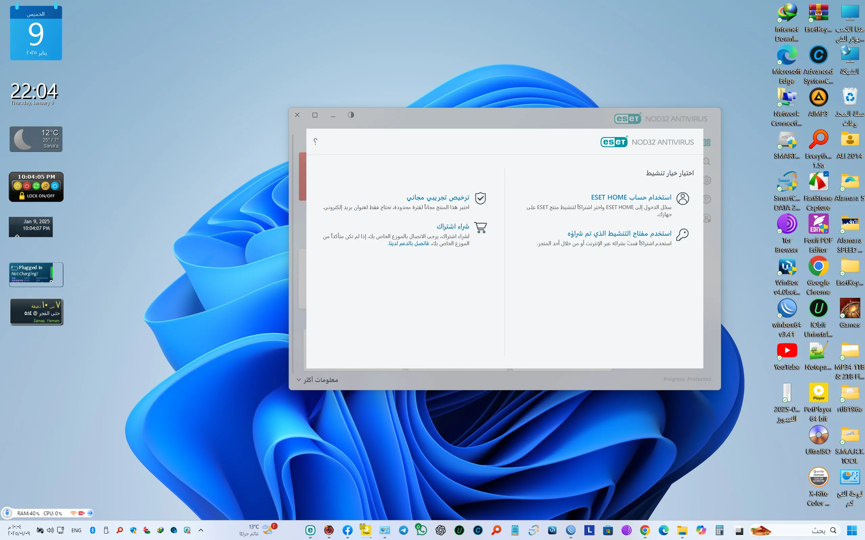
Task: Click the ESET overview sidebar icon
Action: (707, 143)
